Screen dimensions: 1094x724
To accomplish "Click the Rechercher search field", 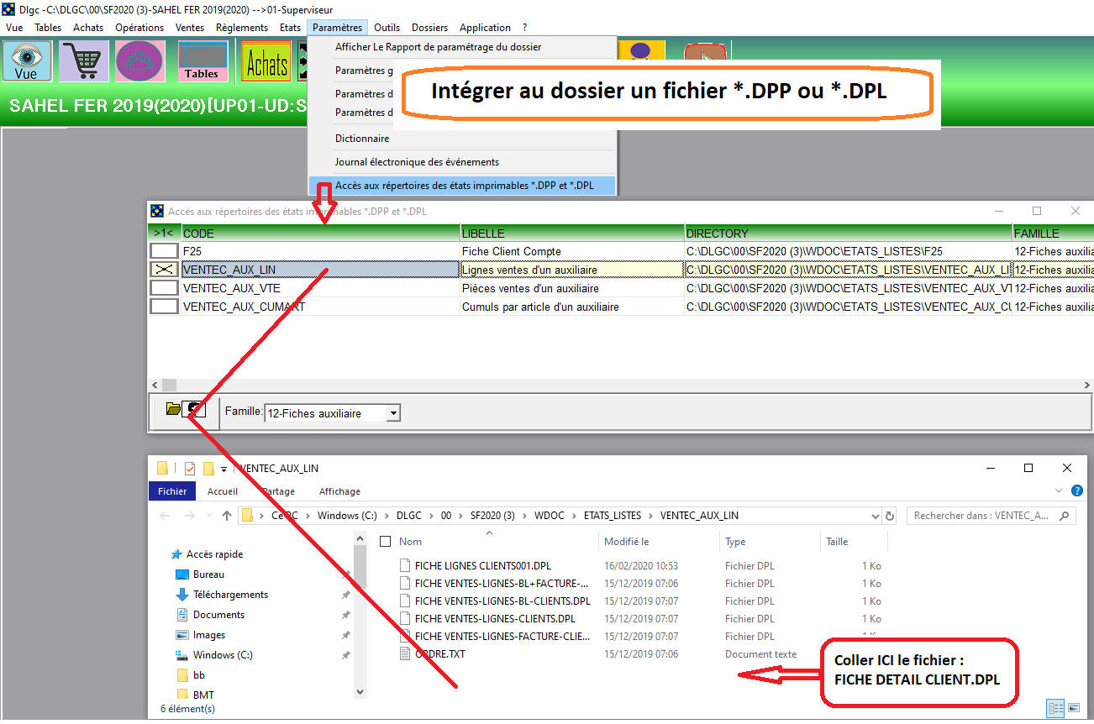I will tap(983, 516).
